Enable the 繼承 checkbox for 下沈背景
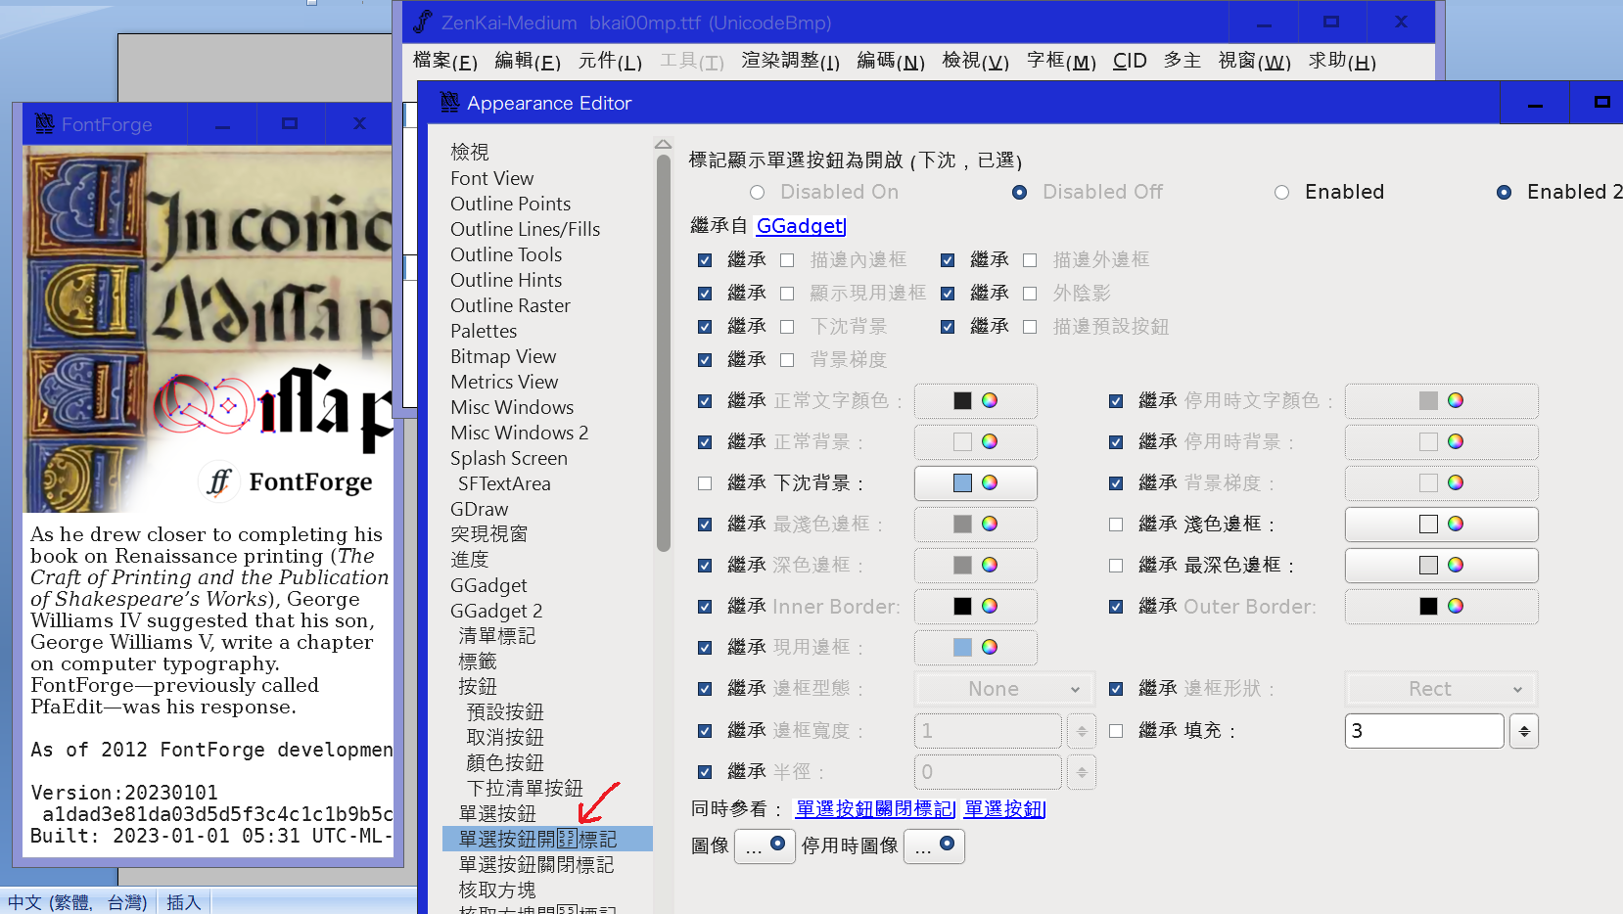 704,482
